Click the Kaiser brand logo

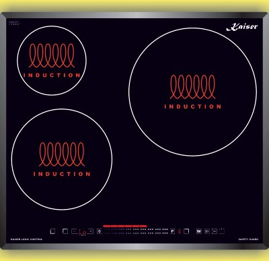(242, 27)
